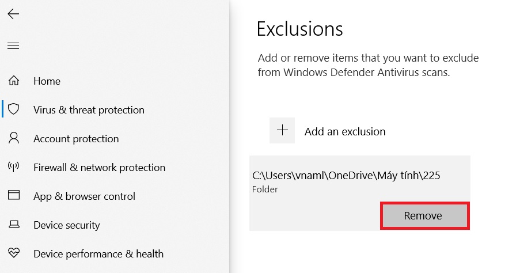Screen dimensions: 520x273
Task: Navigate to Device security
Action: [66, 225]
